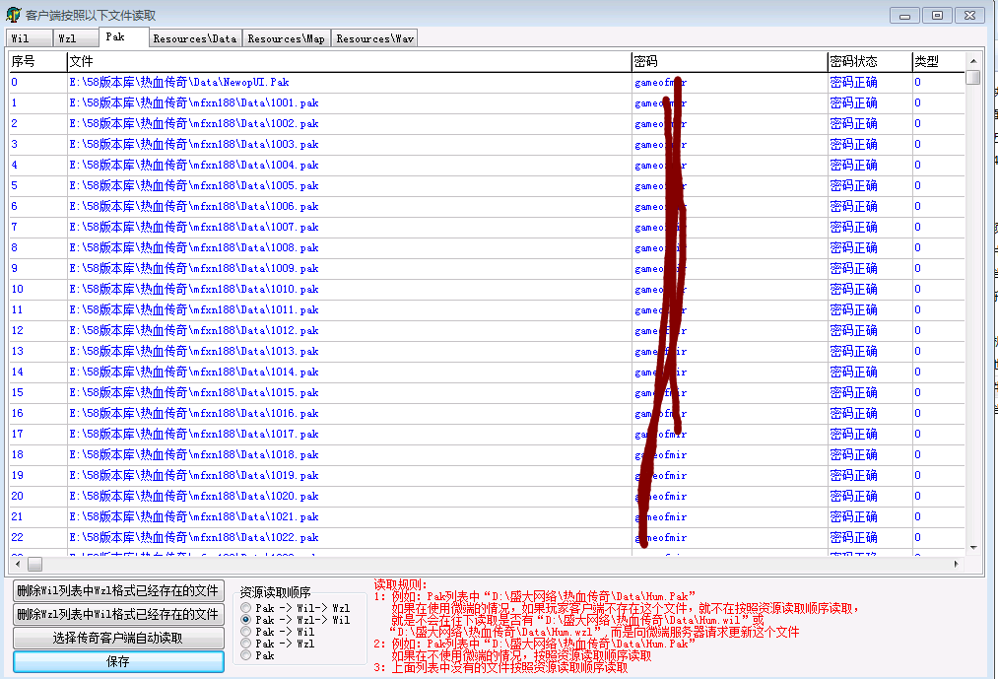
Task: Click the 文件 column header
Action: click(x=349, y=61)
